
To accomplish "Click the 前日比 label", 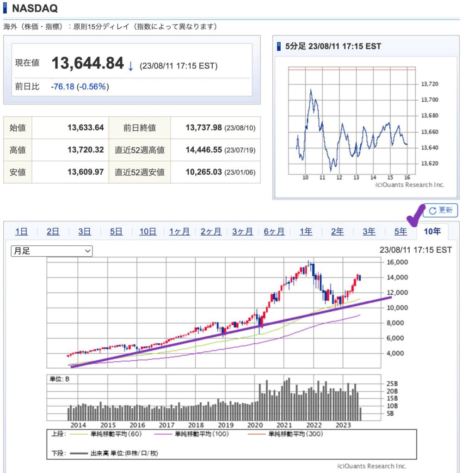I will point(27,86).
